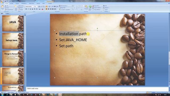The height and width of the screenshot is (96, 170).
Task: Toggle bullet list formatting
Action: 47,6
